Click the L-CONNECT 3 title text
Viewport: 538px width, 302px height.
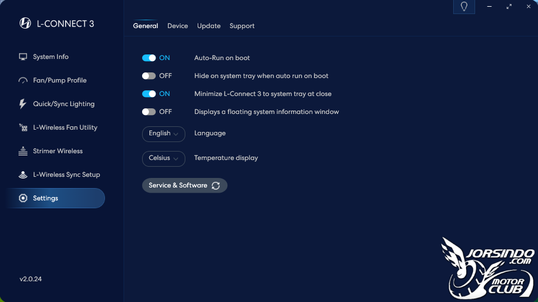click(x=65, y=24)
